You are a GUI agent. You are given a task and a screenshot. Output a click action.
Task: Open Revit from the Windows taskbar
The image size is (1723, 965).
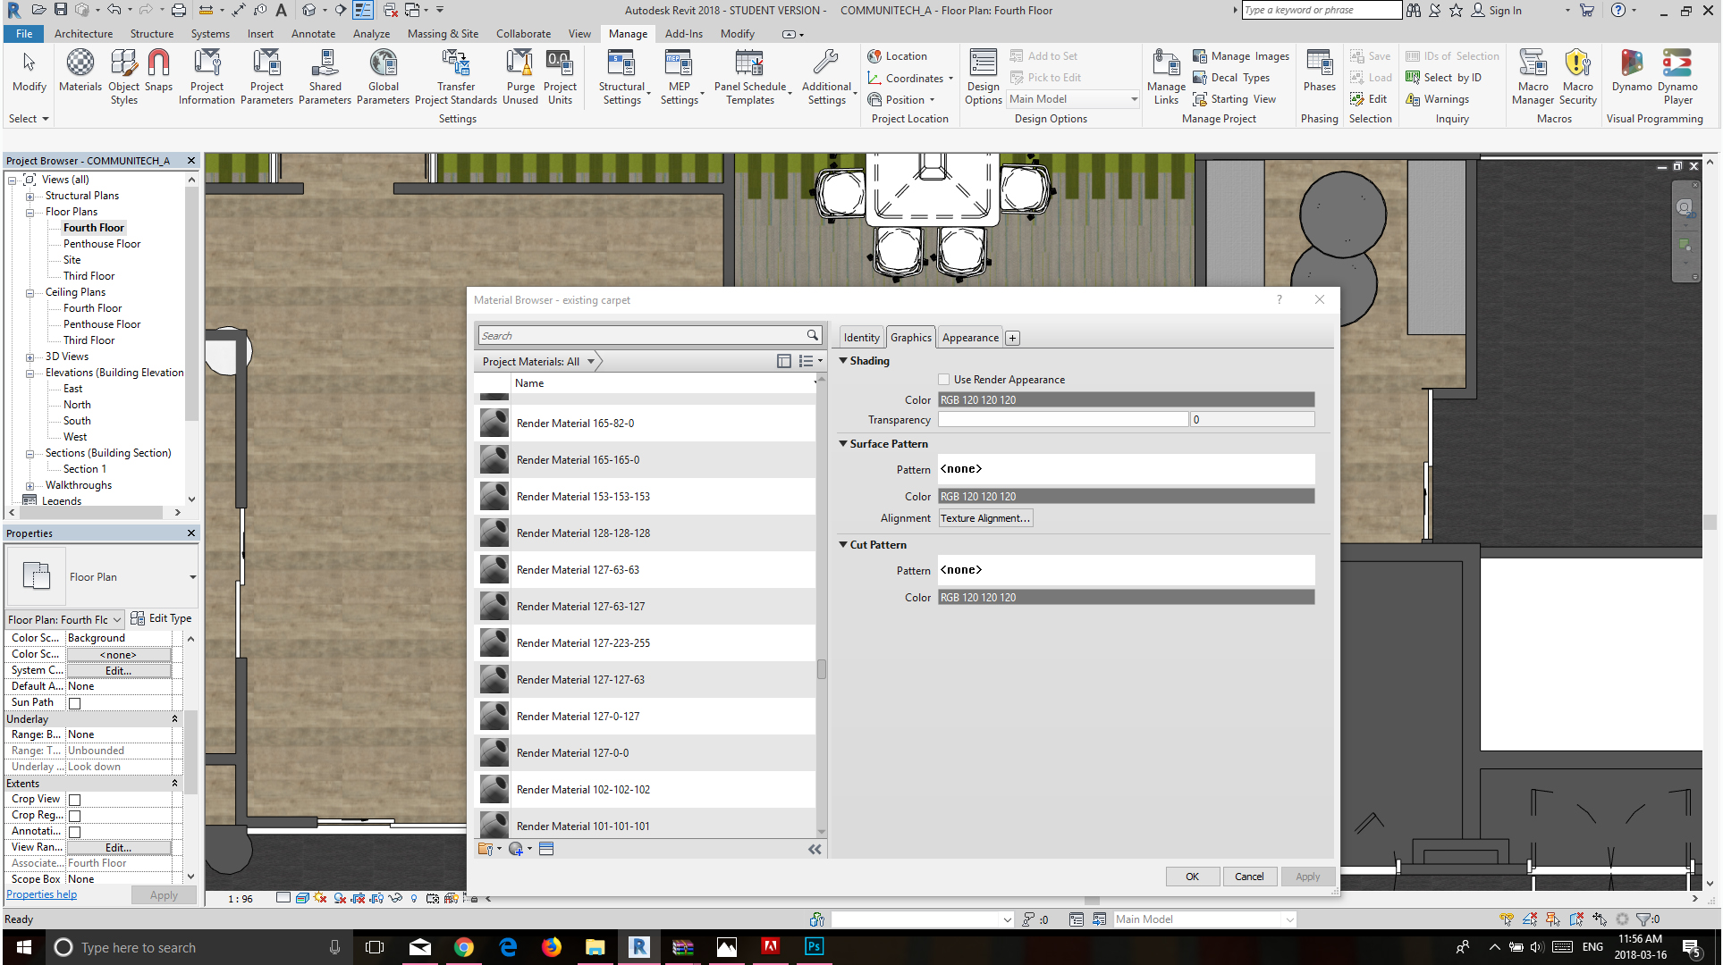click(x=638, y=947)
